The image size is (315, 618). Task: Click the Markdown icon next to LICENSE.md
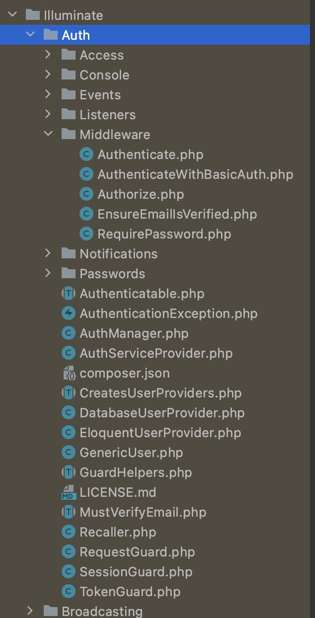coord(68,492)
